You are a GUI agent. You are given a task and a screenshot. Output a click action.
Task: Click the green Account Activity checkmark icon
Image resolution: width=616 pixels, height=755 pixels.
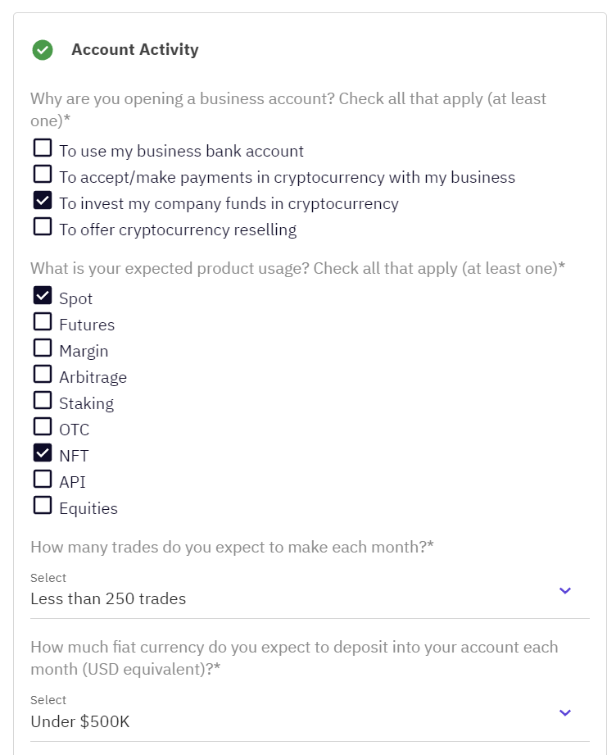[x=43, y=50]
